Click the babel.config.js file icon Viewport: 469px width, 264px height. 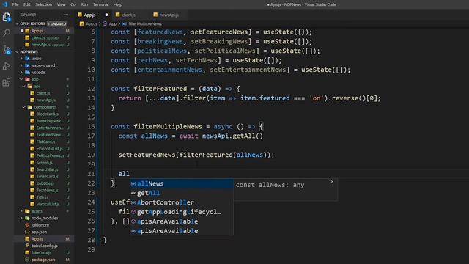(x=27, y=246)
